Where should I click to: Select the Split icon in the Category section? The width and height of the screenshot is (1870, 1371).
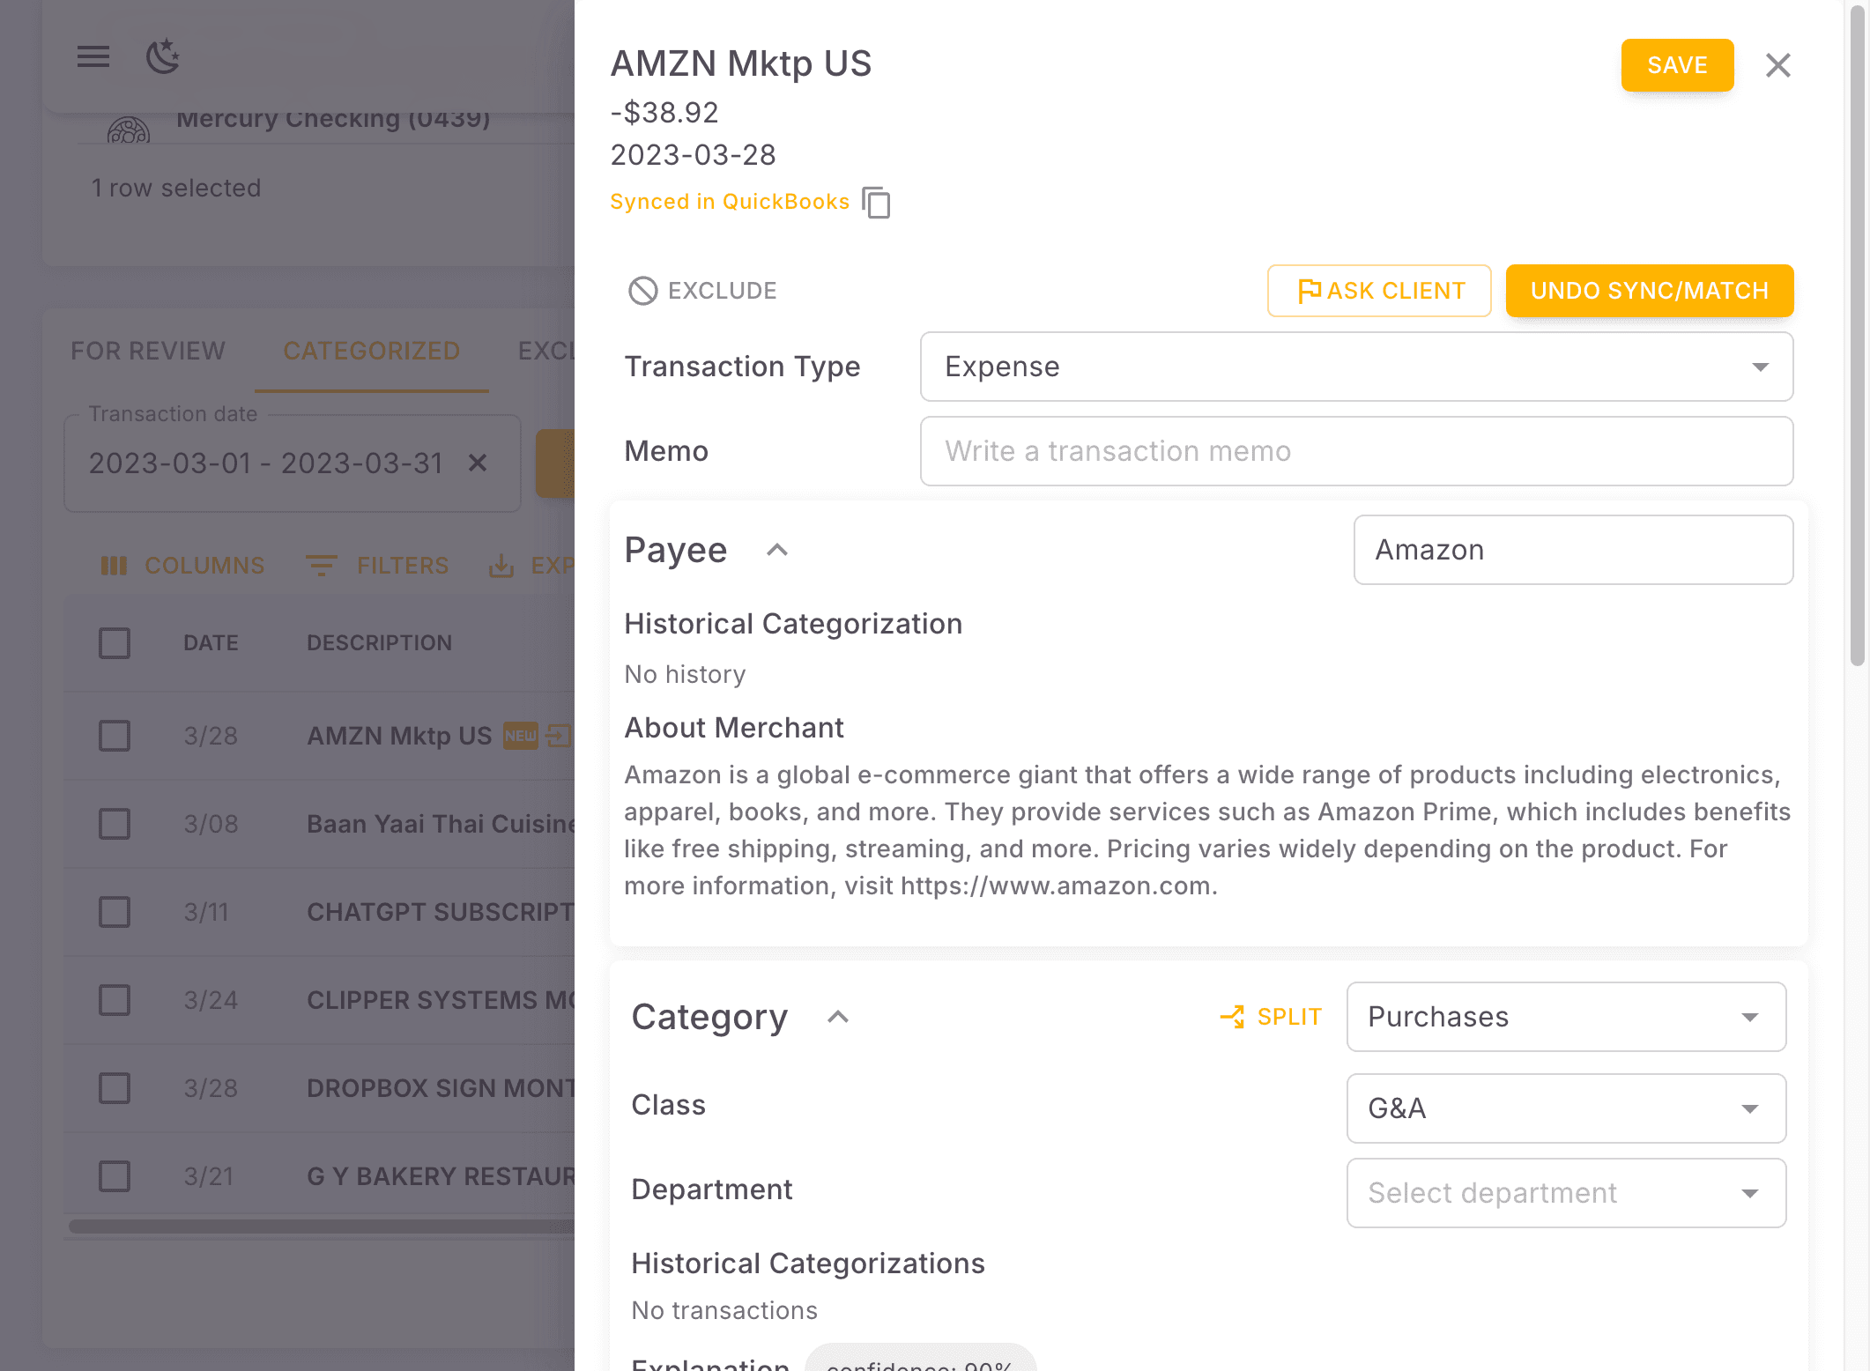(1234, 1016)
